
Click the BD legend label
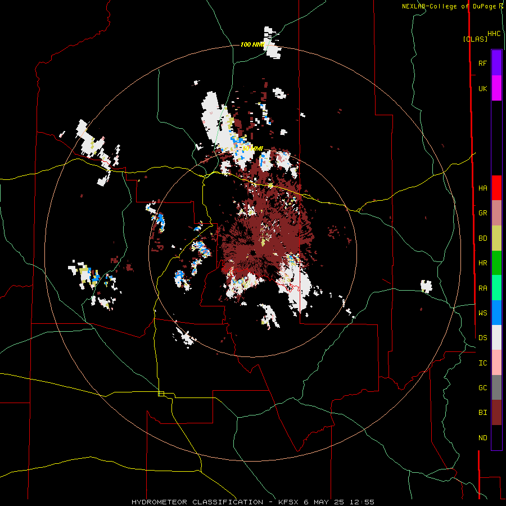(x=482, y=238)
